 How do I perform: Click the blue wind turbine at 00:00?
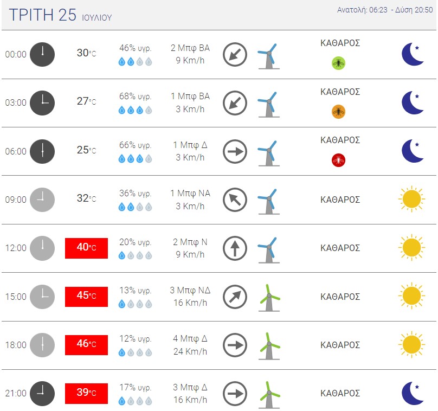[267, 55]
